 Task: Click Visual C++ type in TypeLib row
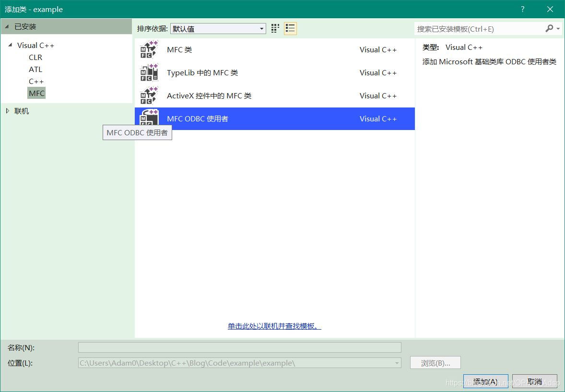pyautogui.click(x=378, y=73)
